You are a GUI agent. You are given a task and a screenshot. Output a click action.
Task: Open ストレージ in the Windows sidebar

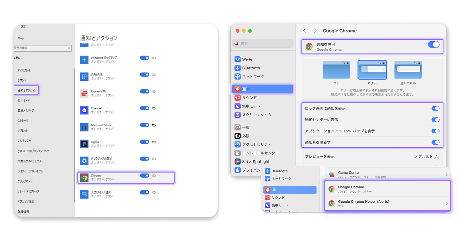pyautogui.click(x=23, y=121)
